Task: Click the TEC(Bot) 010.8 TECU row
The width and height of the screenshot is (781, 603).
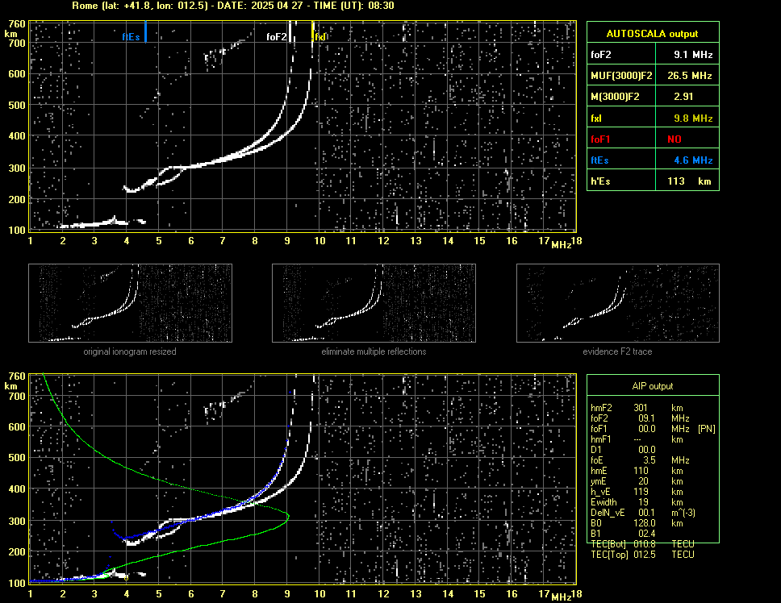Action: click(642, 544)
